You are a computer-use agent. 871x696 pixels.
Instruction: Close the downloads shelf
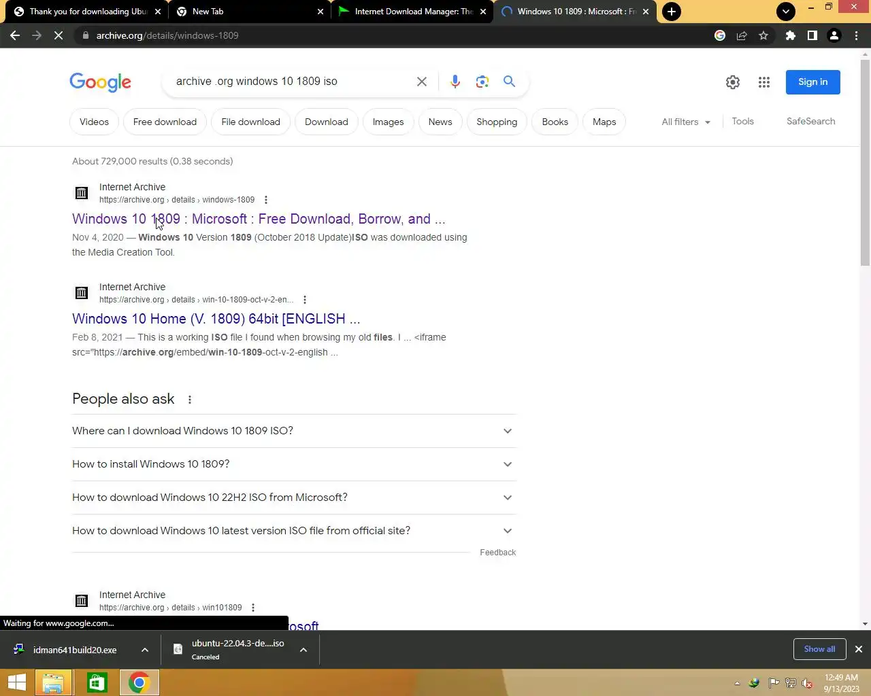point(859,649)
